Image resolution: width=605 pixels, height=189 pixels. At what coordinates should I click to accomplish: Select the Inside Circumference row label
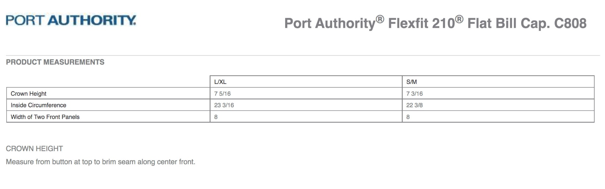38,105
